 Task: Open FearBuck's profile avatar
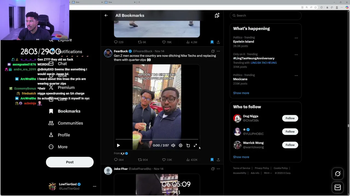pos(108,53)
